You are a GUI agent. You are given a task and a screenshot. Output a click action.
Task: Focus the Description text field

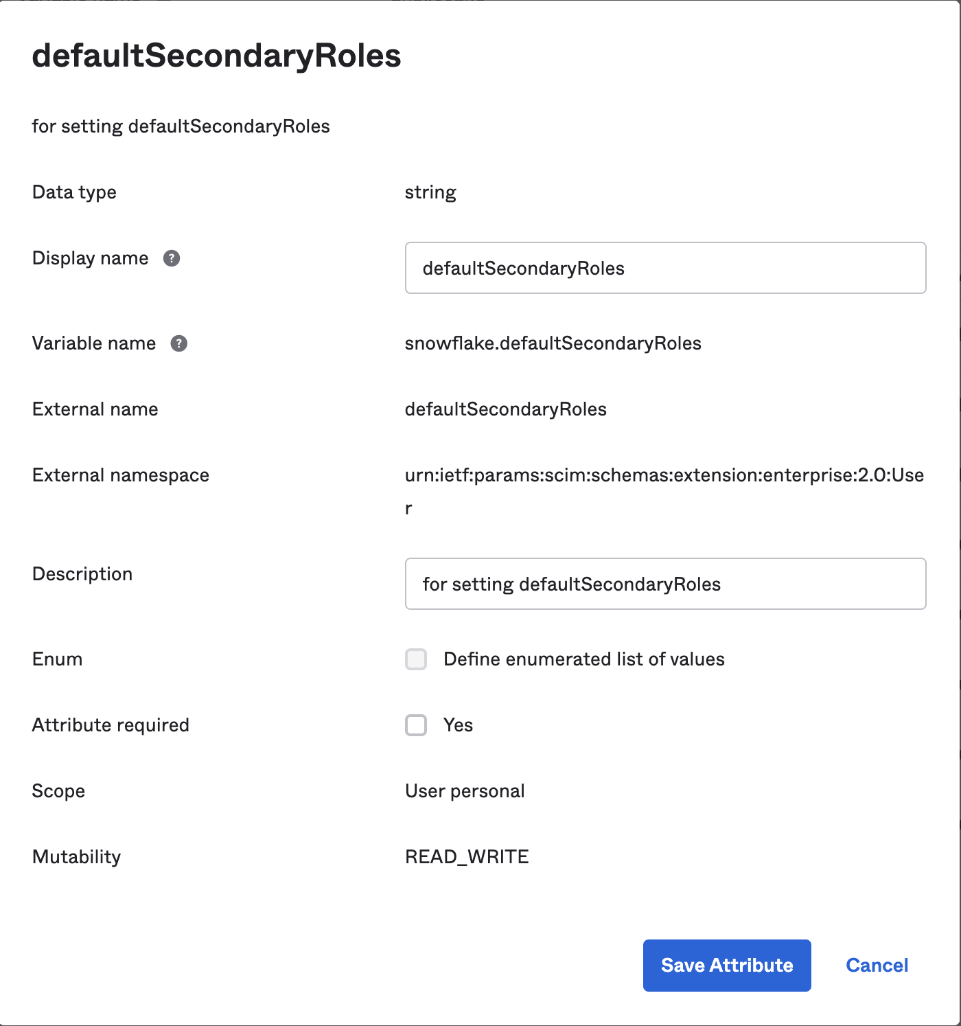point(666,584)
